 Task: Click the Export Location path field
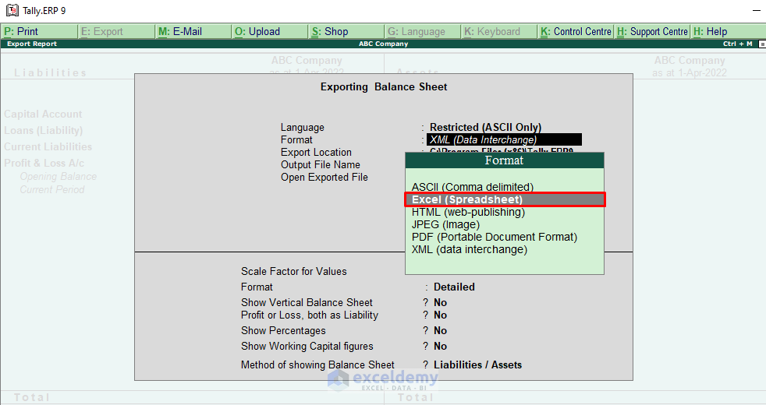(502, 150)
